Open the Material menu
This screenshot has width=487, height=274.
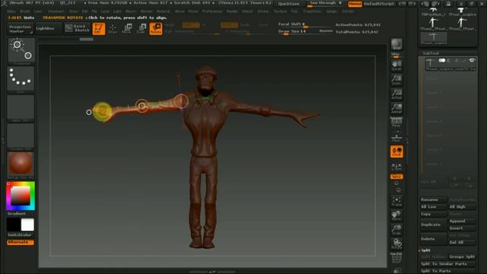click(163, 11)
